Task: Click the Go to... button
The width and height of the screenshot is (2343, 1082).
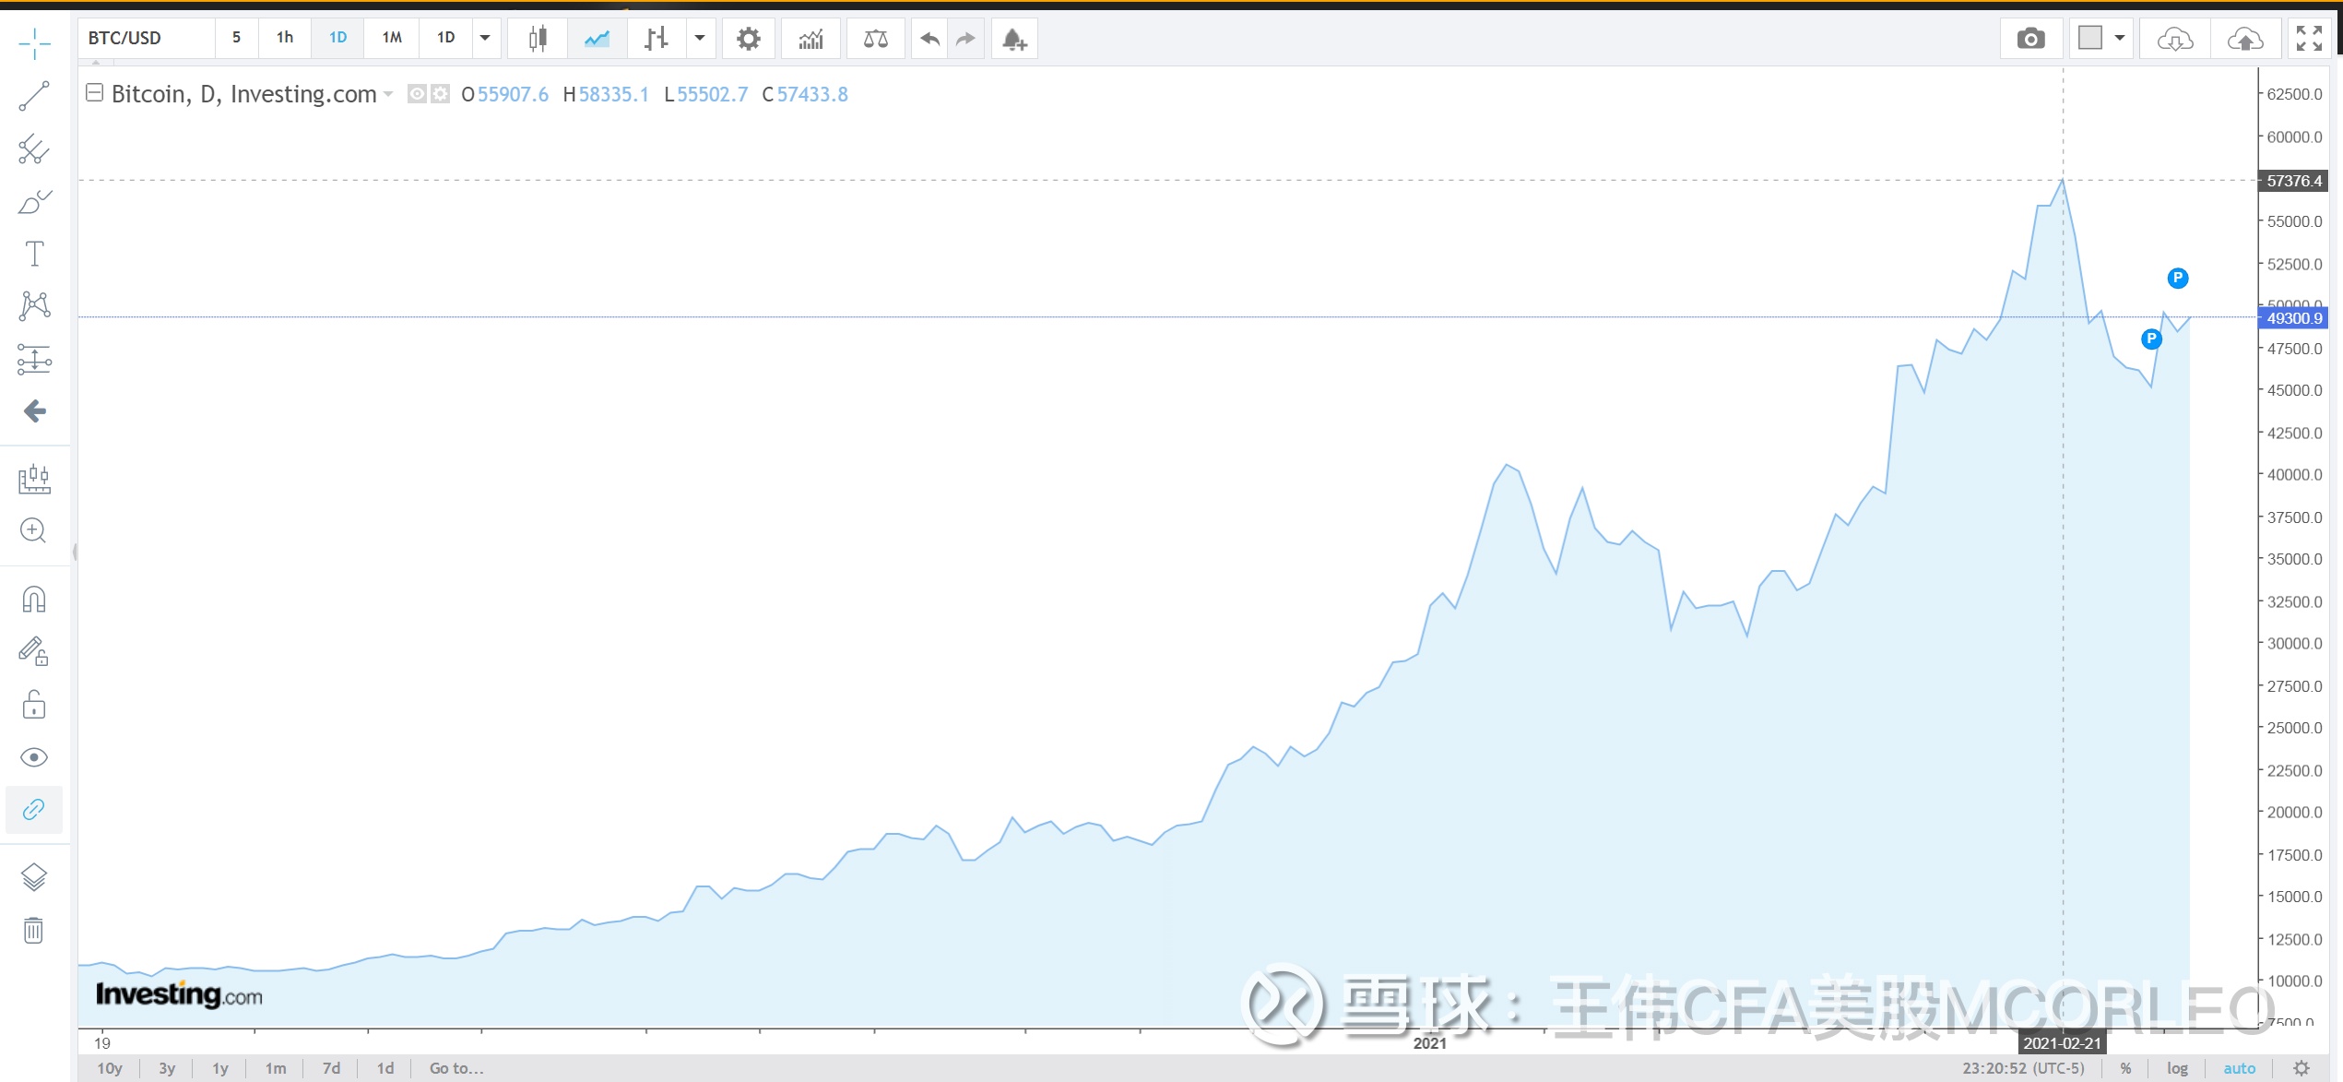Action: 456,1068
